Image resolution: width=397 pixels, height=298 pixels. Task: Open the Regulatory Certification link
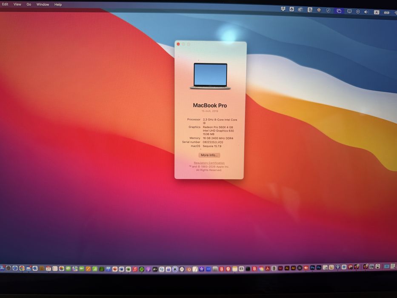pos(209,163)
